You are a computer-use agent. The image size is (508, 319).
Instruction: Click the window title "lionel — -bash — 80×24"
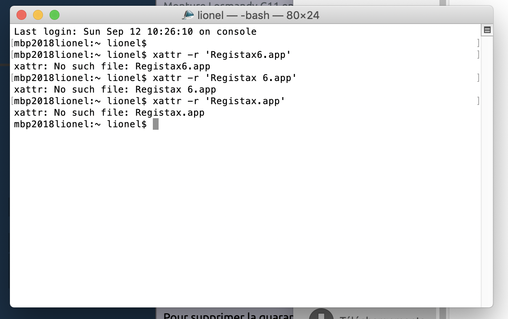258,15
